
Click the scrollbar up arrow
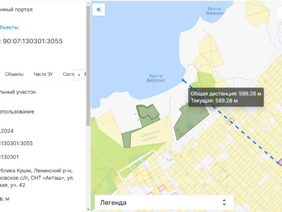(x=88, y=3)
